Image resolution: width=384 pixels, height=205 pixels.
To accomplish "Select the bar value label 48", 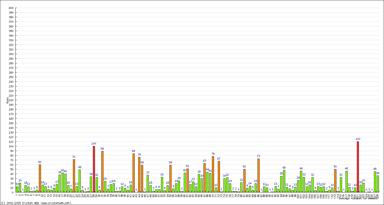I will tap(284, 168).
